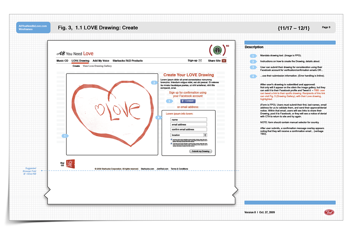Click the 2009 Starbucks Corporation copyright text
This screenshot has width=352, height=230.
pos(116,169)
